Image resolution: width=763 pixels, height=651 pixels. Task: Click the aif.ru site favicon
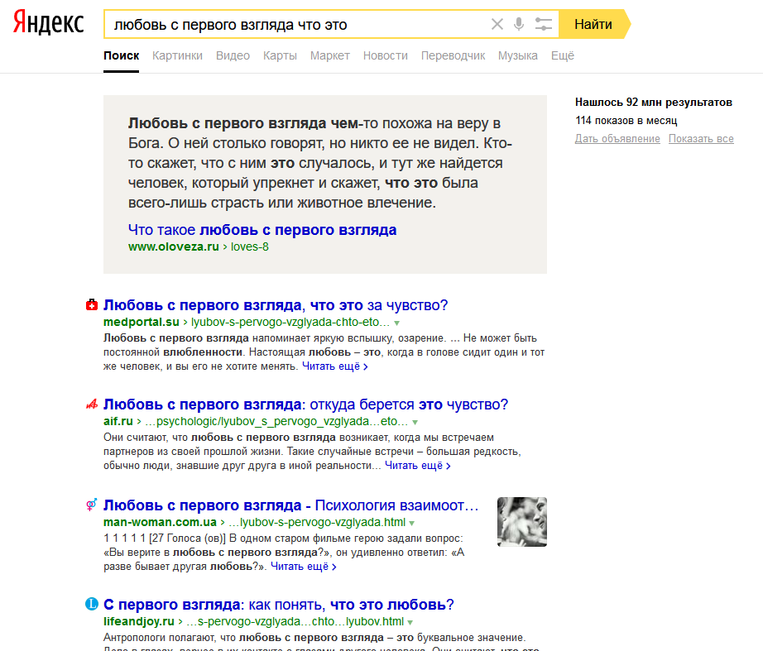click(x=92, y=404)
